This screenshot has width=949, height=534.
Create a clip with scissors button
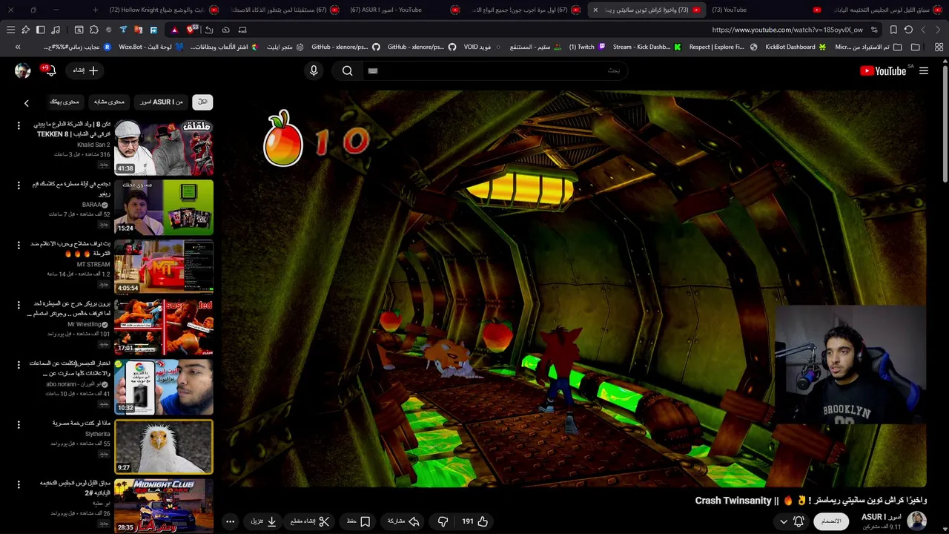310,521
